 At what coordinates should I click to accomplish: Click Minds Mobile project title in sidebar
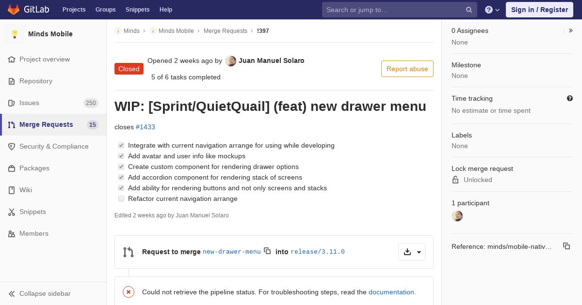(50, 34)
